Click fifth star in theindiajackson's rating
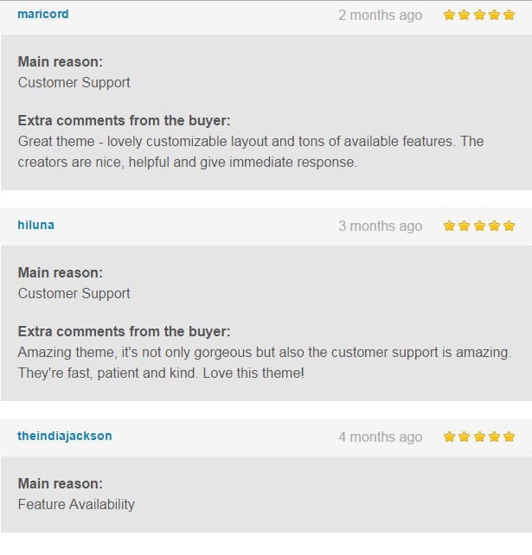The width and height of the screenshot is (532, 555). pyautogui.click(x=509, y=437)
